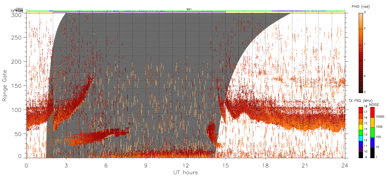Click the '1000' NOISE legend value
388x179 pixels.
point(379,127)
